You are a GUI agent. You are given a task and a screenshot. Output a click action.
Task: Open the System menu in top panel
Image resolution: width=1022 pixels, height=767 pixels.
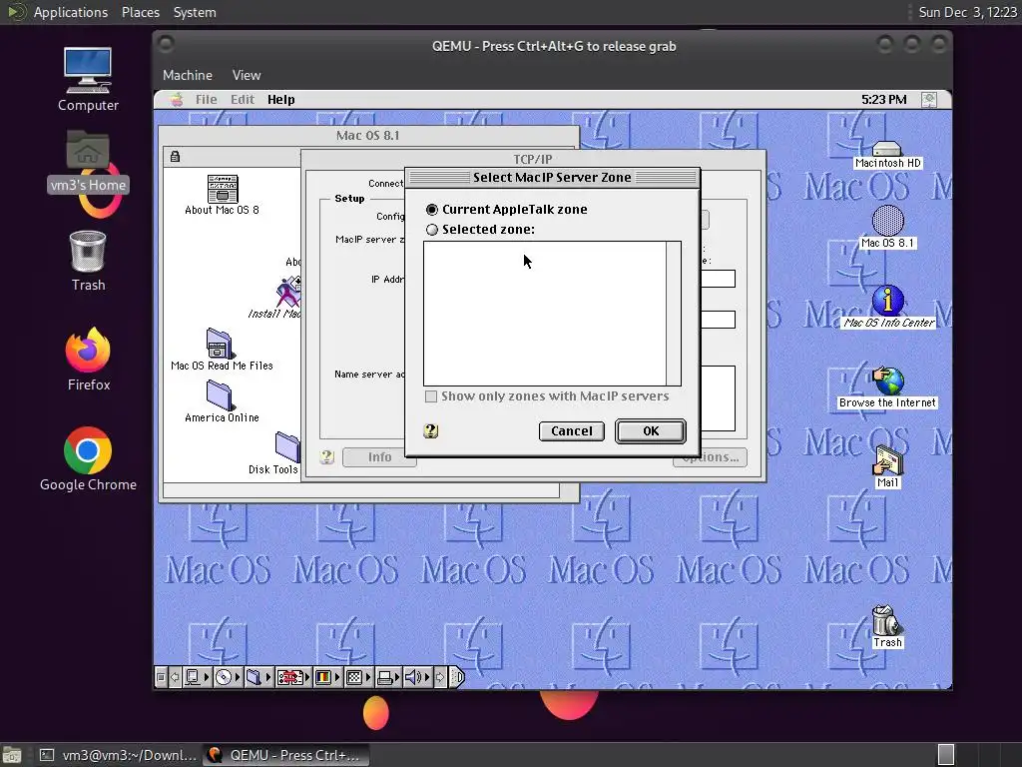tap(195, 12)
